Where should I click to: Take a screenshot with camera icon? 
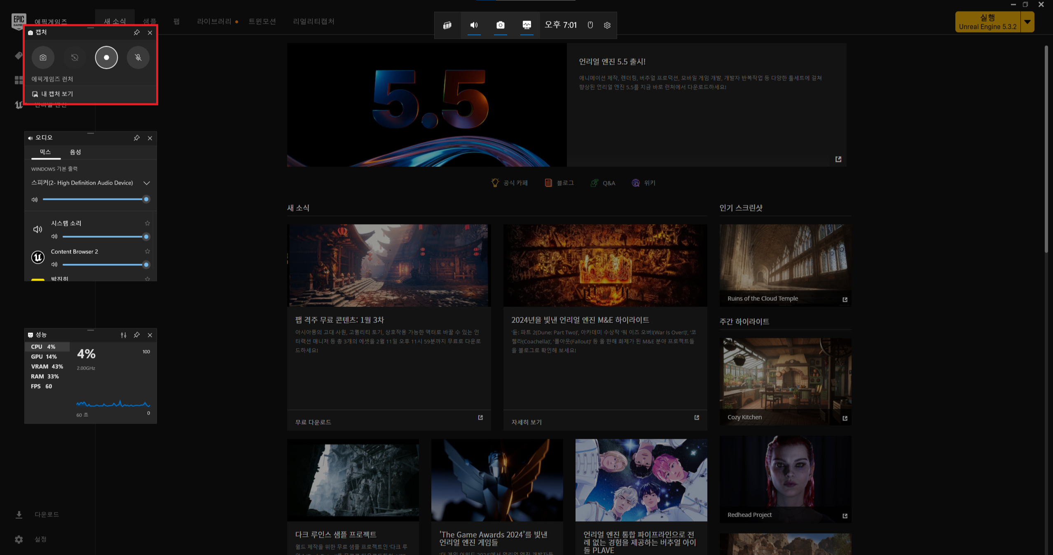(x=43, y=58)
